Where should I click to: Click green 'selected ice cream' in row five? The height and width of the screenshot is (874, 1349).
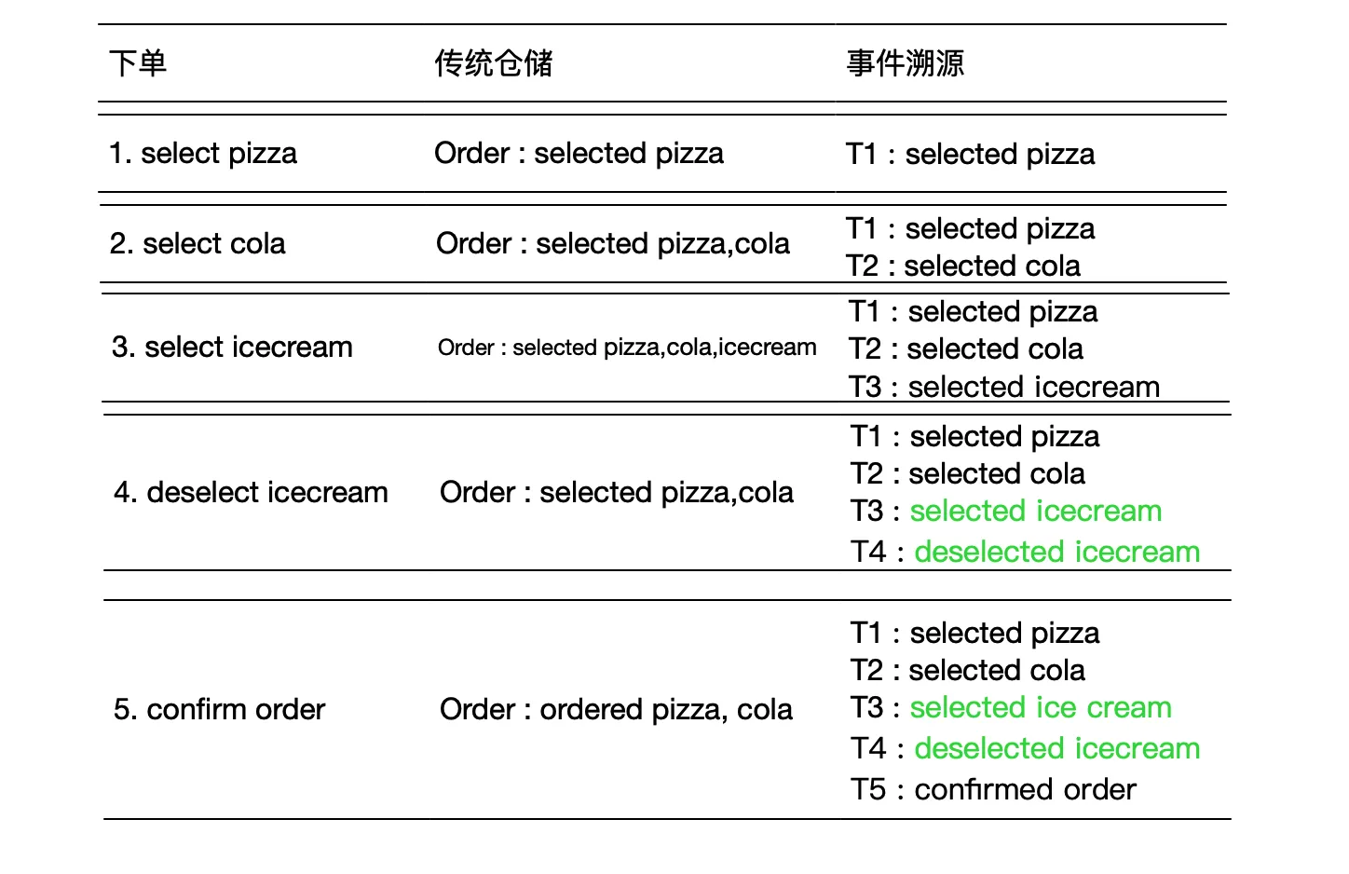click(1041, 707)
